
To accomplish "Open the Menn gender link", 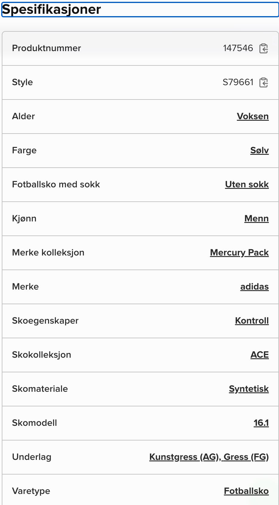I will point(256,218).
